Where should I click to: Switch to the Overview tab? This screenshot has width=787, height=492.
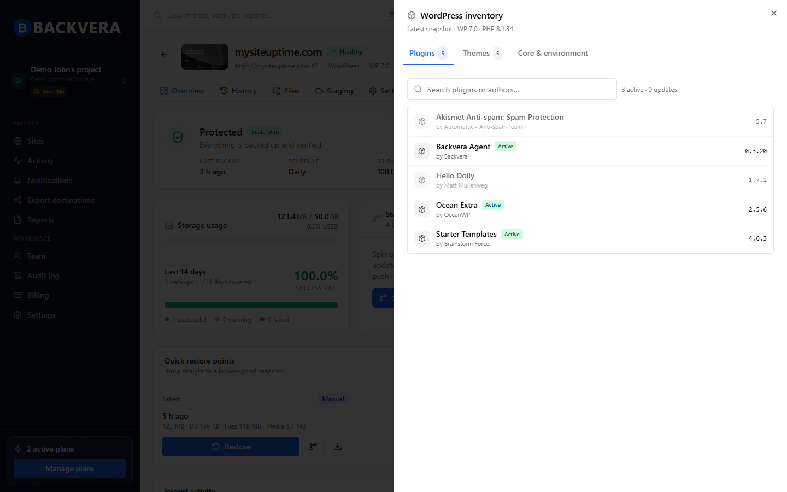[182, 91]
